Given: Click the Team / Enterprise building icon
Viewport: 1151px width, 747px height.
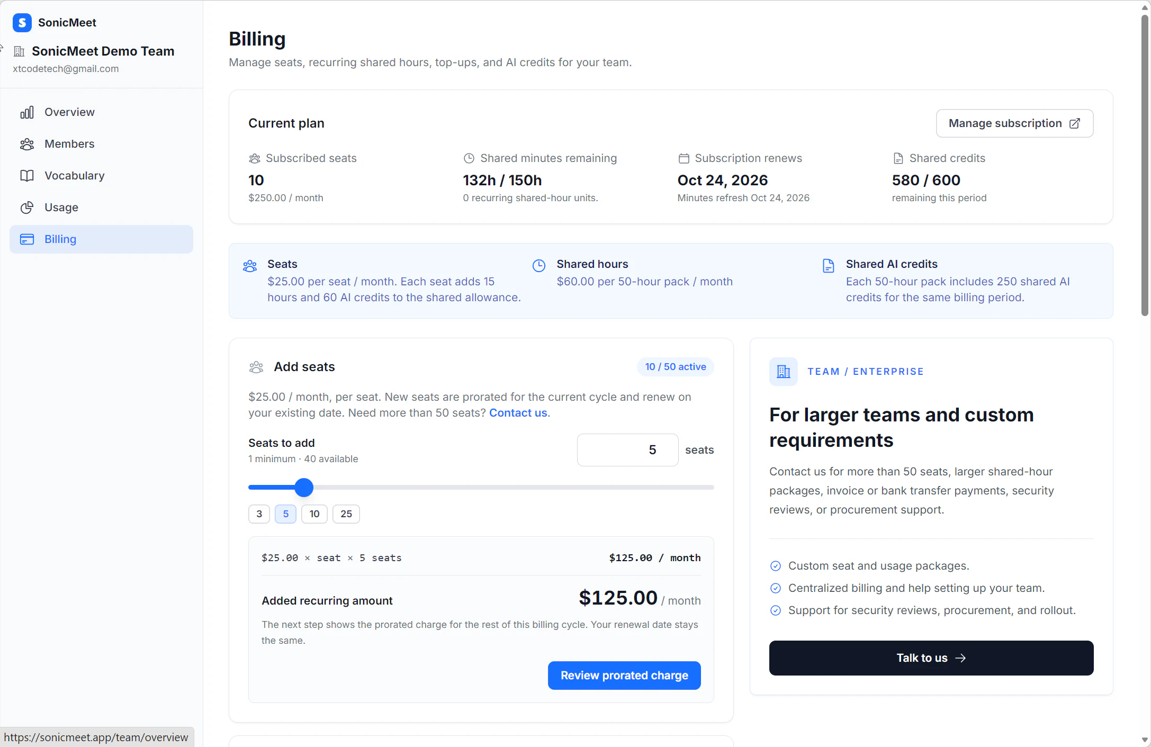Looking at the screenshot, I should 784,372.
